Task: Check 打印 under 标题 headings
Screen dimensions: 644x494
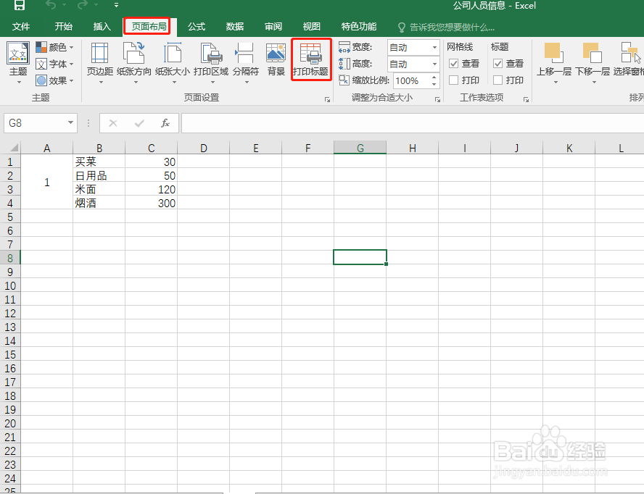Action: coord(497,80)
